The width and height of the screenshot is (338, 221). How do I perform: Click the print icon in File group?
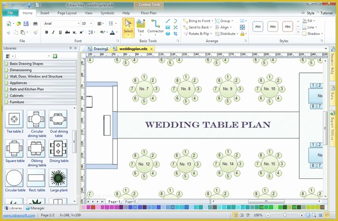(x=35, y=24)
